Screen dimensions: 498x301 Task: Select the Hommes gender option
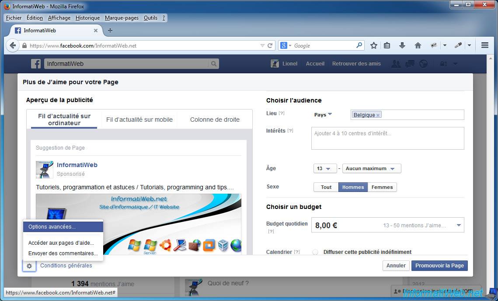click(353, 187)
